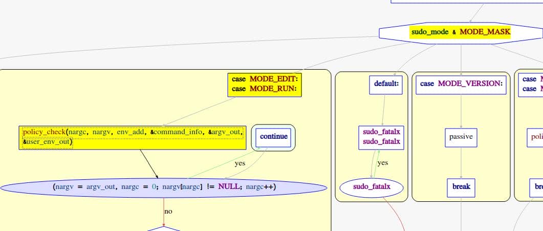Select the continue node
Image resolution: width=543 pixels, height=231 pixels.
(x=274, y=137)
